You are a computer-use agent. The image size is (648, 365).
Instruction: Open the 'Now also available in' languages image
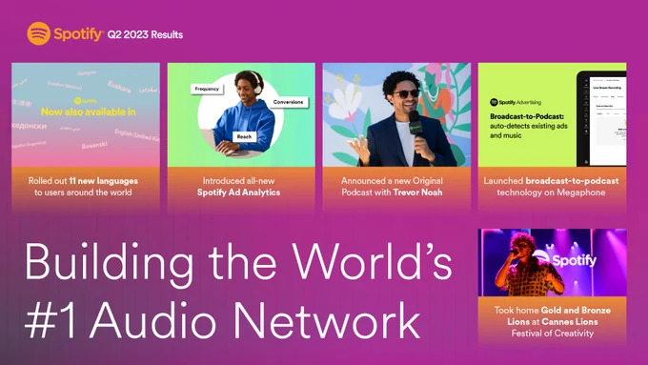(x=86, y=114)
